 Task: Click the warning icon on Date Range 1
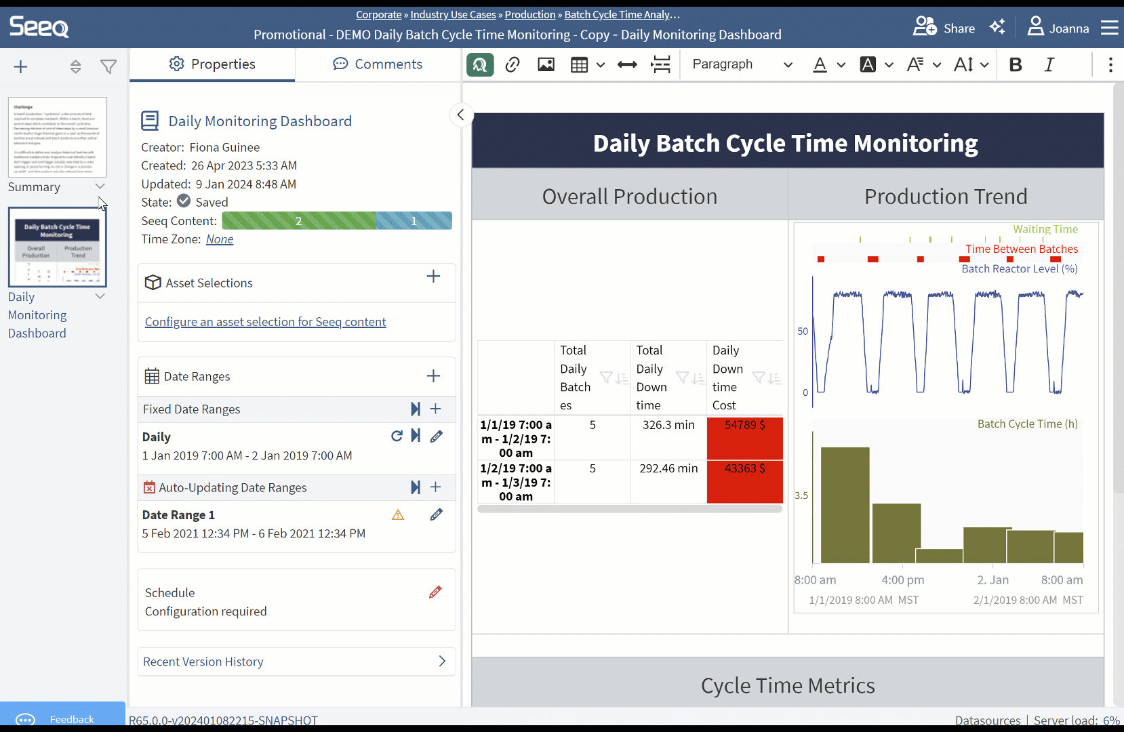tap(398, 515)
